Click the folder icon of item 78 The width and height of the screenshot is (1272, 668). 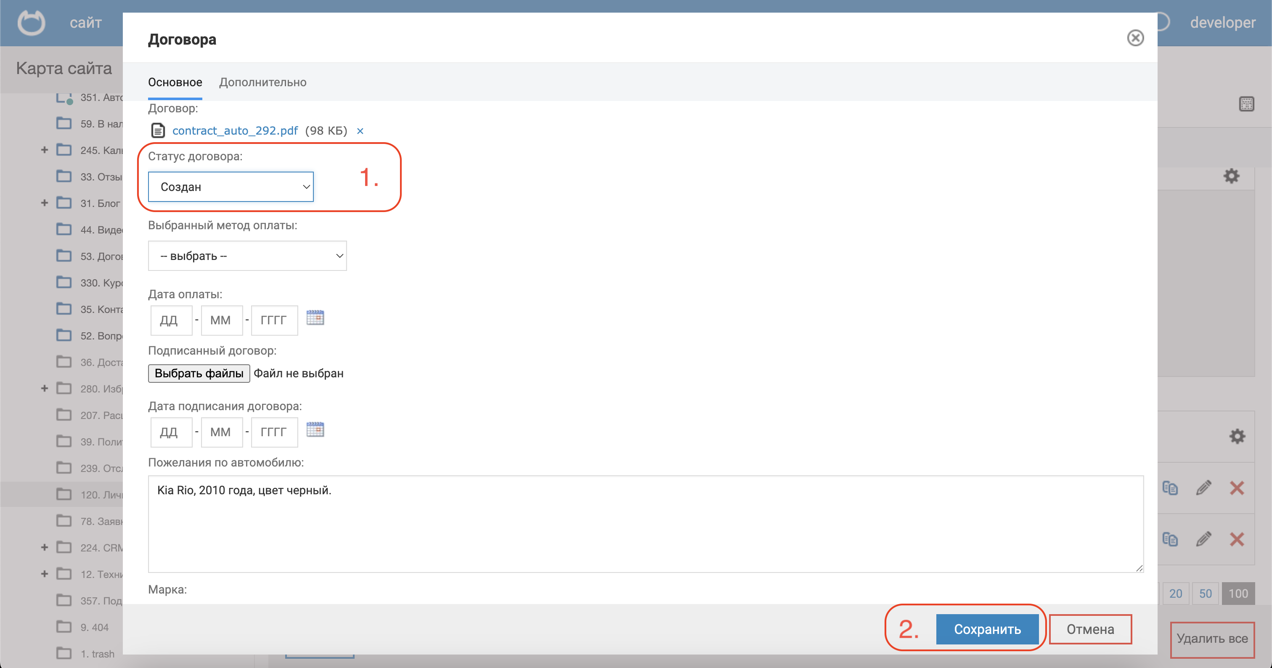coord(64,520)
